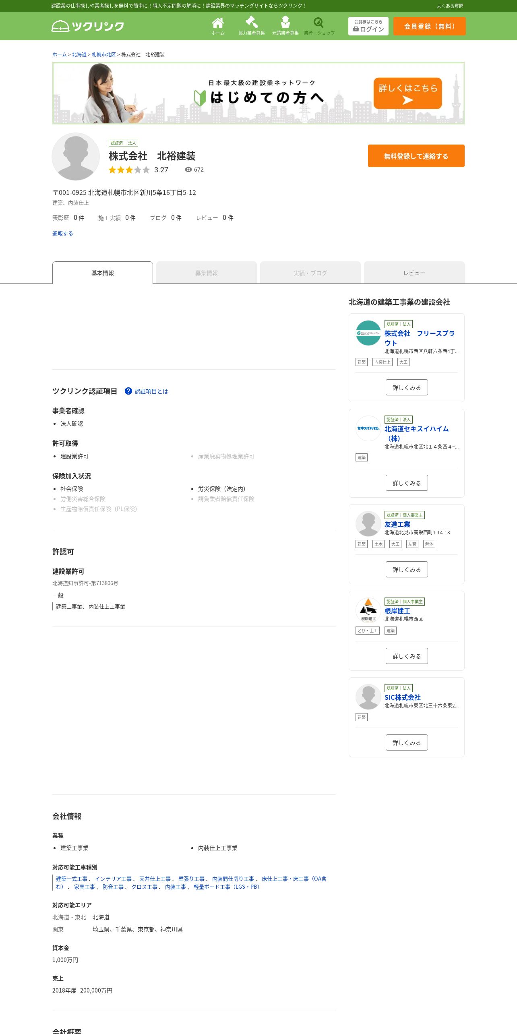517x1034 pixels.
Task: Click 詳しくみる for セキスイハイム
Action: click(x=407, y=483)
